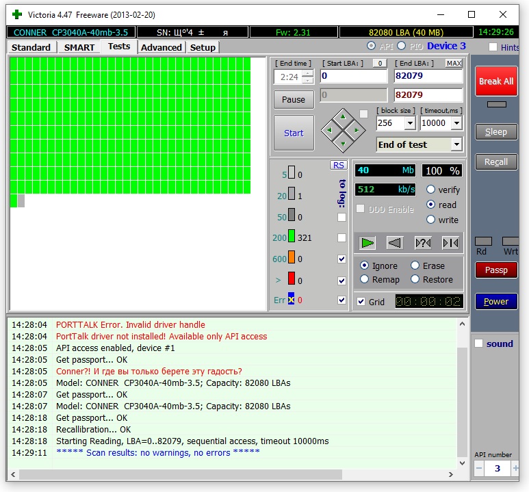Click the green play scan button
Screen dimensions: 529x492
click(x=367, y=243)
